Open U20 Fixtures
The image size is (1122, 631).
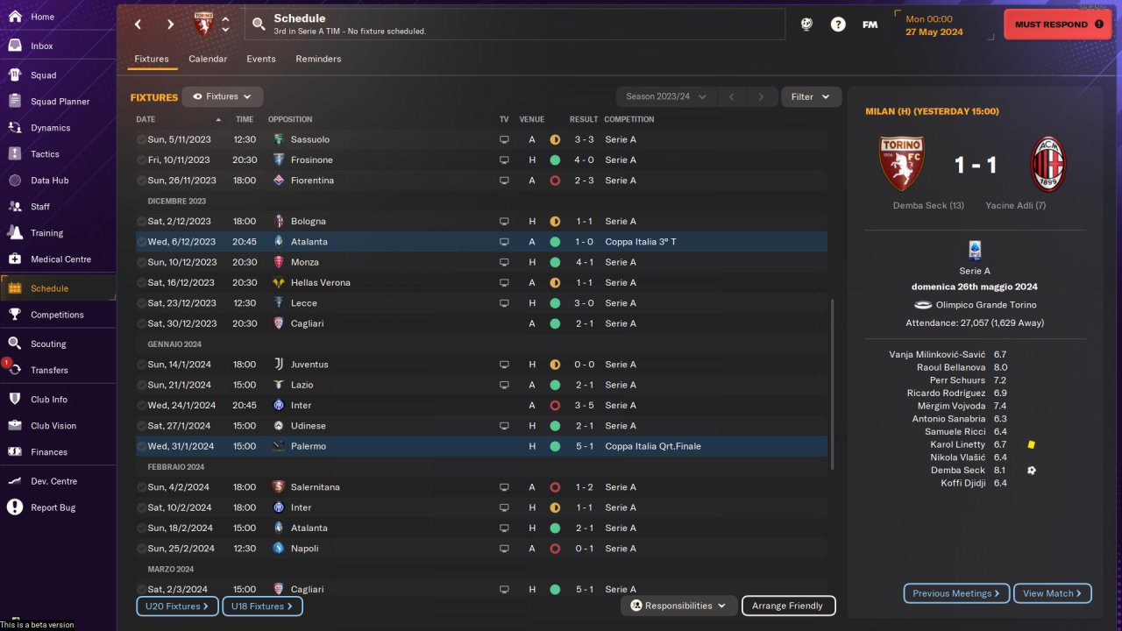pos(177,606)
